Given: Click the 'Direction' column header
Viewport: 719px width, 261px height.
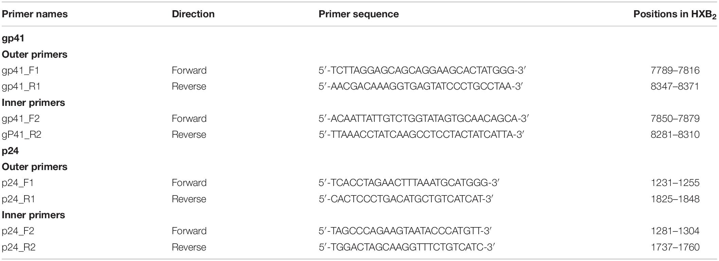Looking at the screenshot, I should click(x=193, y=14).
